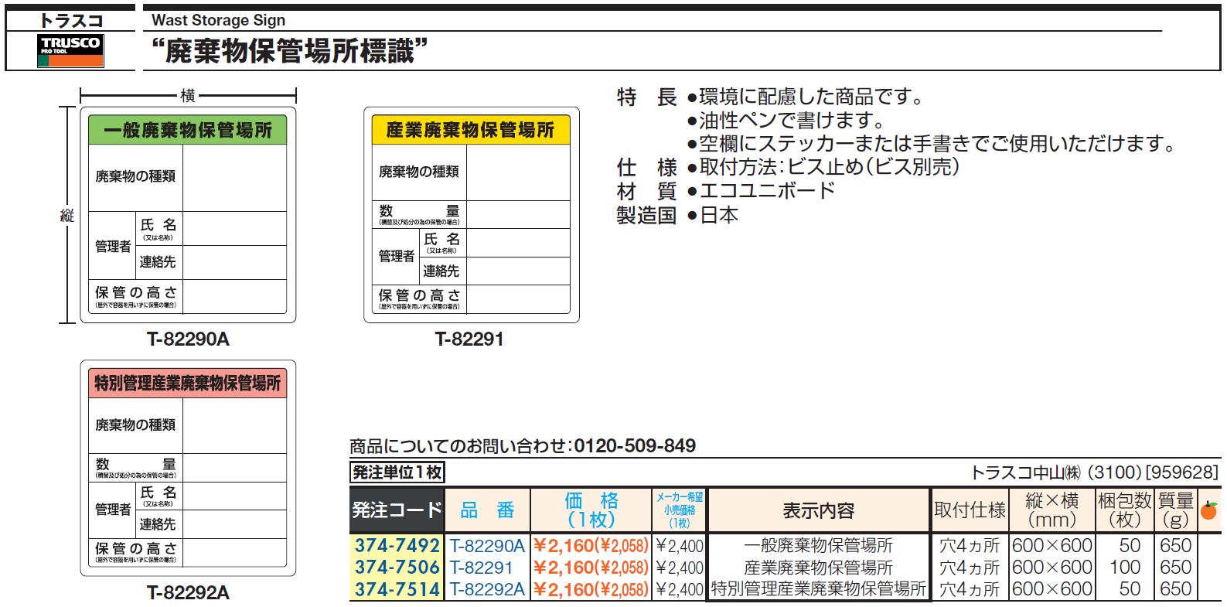Screen dimensions: 1227x607
Task: Click the green 一般廃棄物保管場所 header band
Action: (x=188, y=129)
